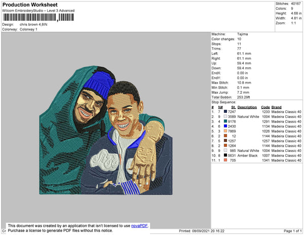Click the 'Page 1 of 1' footer
The image size is (304, 235).
(292, 231)
